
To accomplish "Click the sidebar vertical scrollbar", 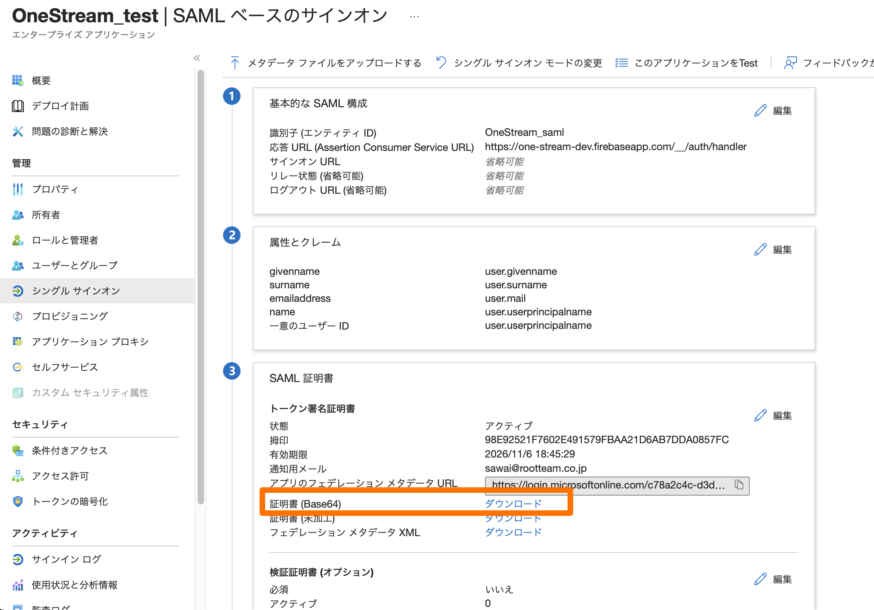I will (201, 286).
